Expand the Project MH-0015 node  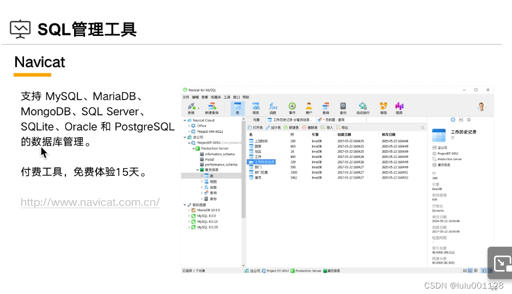click(x=189, y=132)
